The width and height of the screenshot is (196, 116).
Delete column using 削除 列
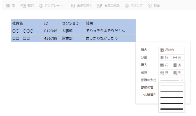point(178,73)
